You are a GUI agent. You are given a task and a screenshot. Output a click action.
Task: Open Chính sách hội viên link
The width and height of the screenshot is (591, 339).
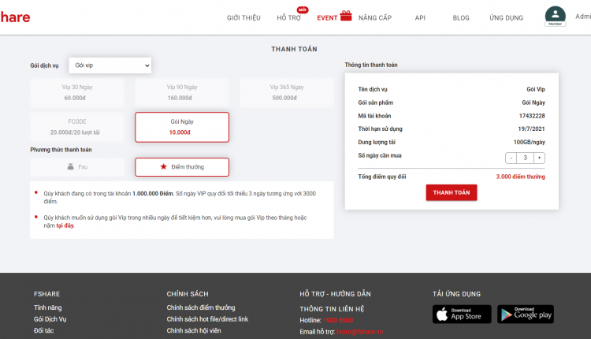click(194, 330)
